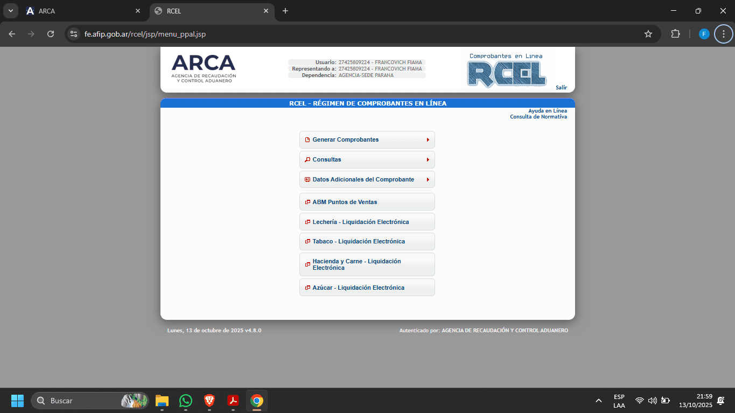Click the icon beside Datos Adicionales del Comprobante
The image size is (735, 413).
307,179
